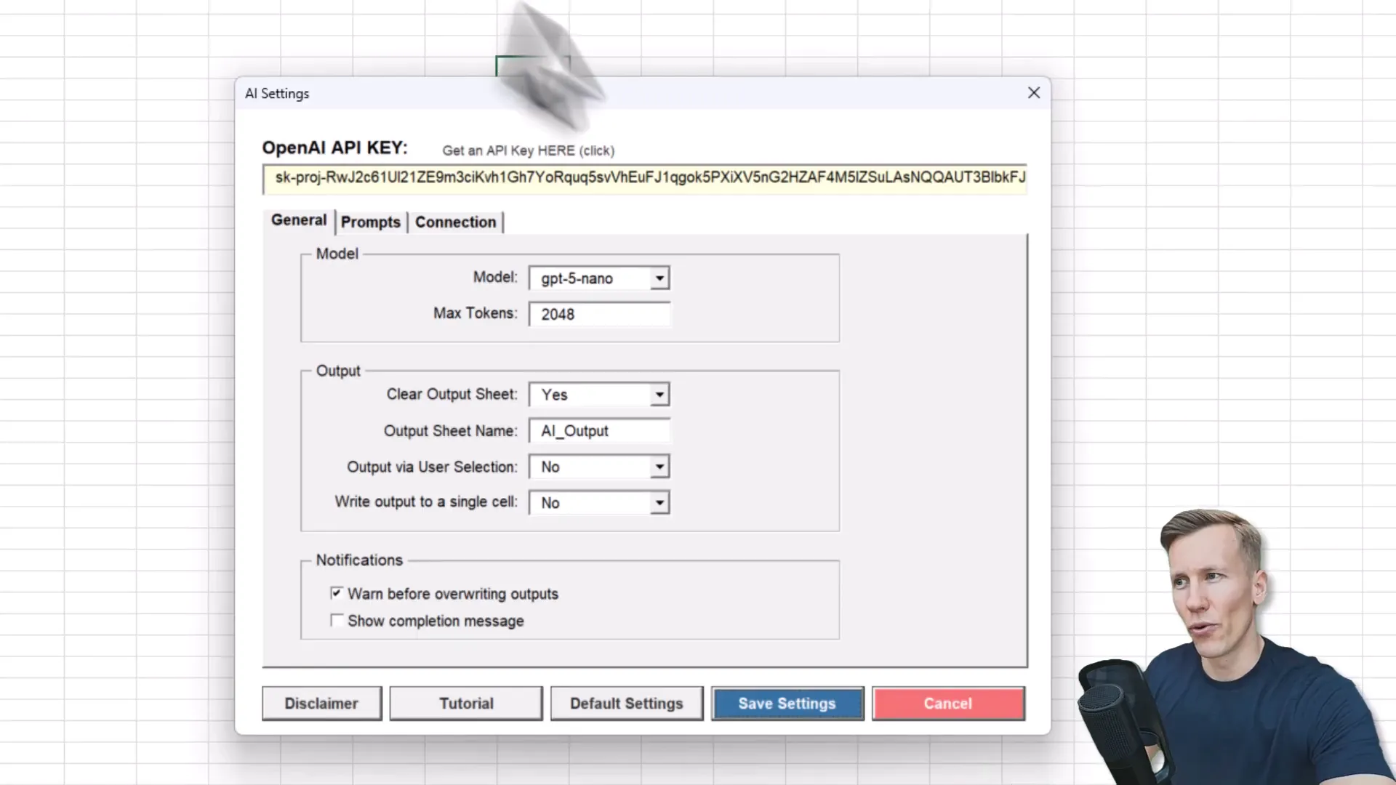This screenshot has height=785, width=1396.
Task: Click the Save Settings button
Action: click(x=787, y=703)
